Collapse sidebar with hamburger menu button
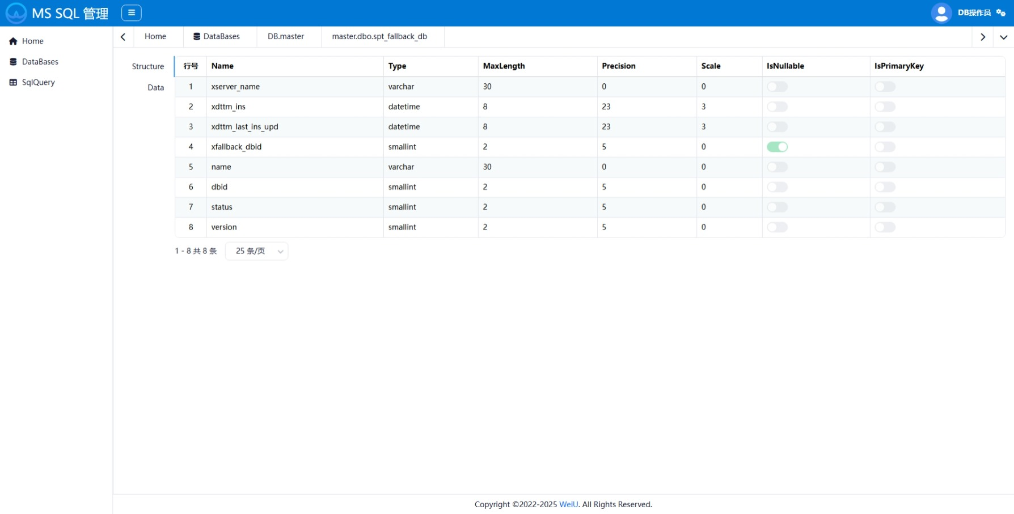This screenshot has width=1014, height=514. click(132, 13)
